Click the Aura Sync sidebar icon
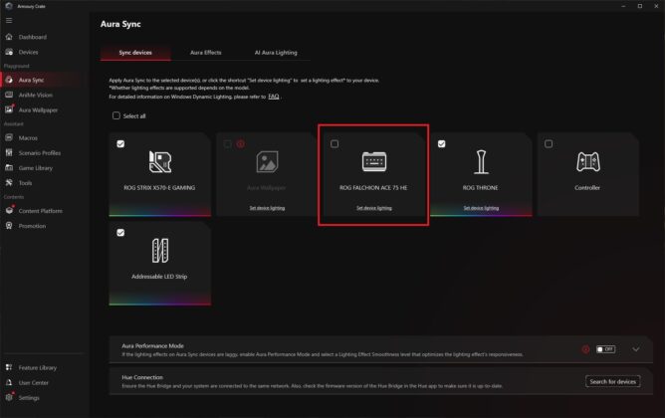665x418 pixels. point(9,80)
